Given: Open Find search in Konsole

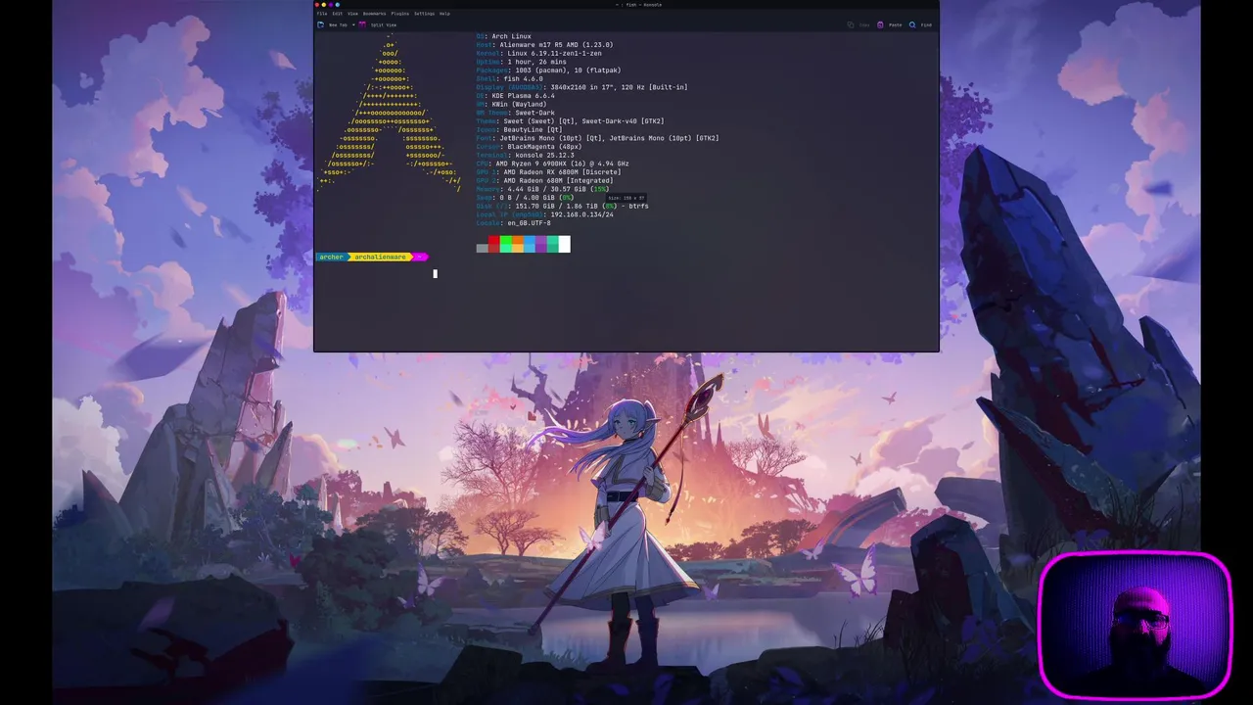Looking at the screenshot, I should pos(920,24).
